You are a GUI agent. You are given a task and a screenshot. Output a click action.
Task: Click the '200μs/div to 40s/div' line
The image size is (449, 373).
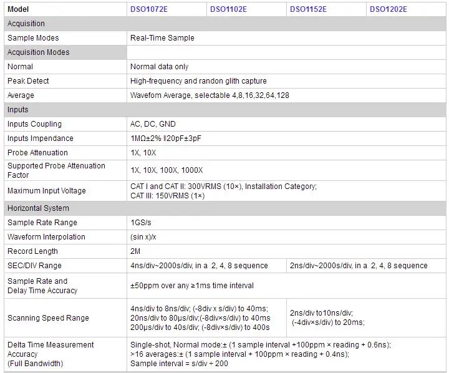click(x=200, y=327)
